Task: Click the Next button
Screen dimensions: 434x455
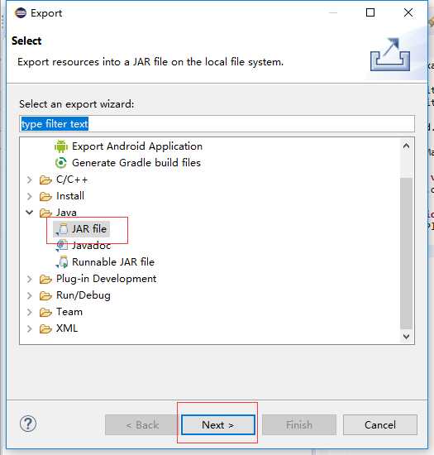Action: pos(218,425)
